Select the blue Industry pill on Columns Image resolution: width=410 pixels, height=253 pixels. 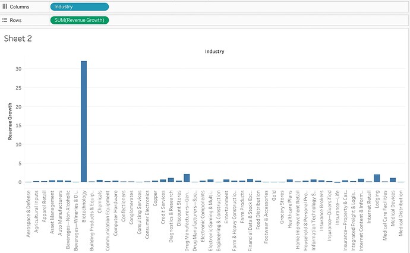pos(80,7)
